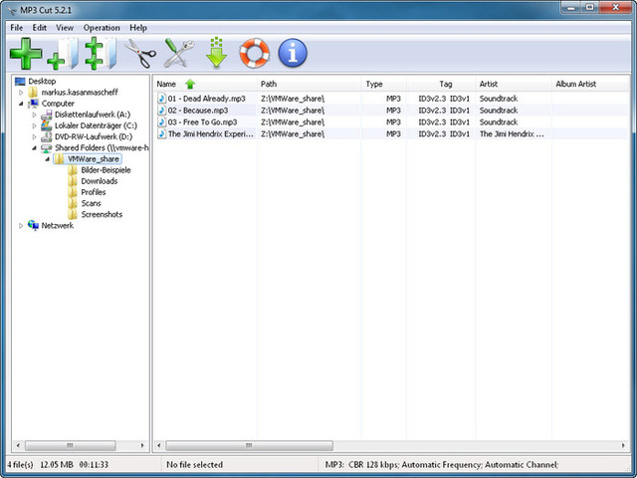Select file 01 - Dead Already.mp3
637x478 pixels.
pyautogui.click(x=206, y=99)
